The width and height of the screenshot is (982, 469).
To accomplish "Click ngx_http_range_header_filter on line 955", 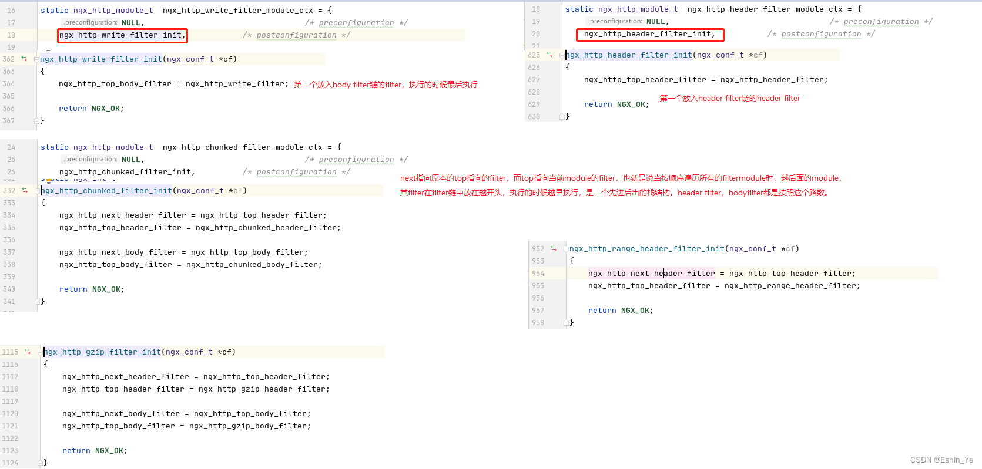I will [x=790, y=286].
